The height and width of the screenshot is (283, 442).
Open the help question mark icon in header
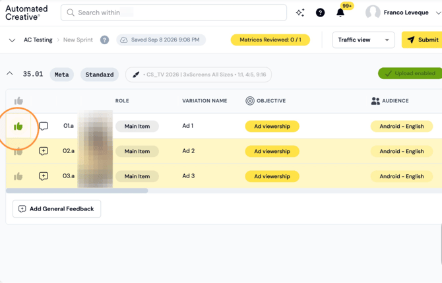click(x=320, y=13)
